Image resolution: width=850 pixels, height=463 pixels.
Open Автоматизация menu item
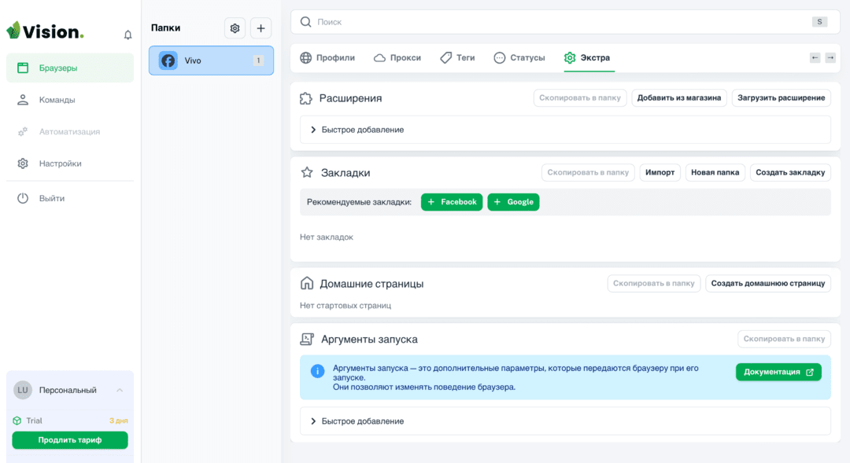70,131
